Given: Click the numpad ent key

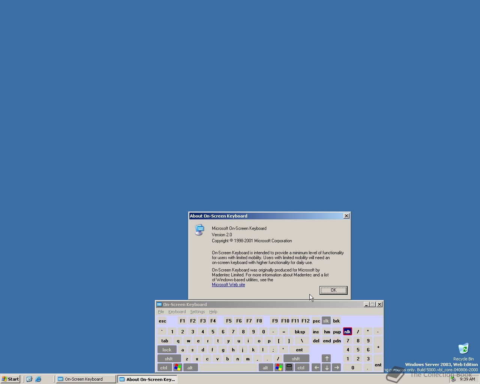Looking at the screenshot, I should pyautogui.click(x=378, y=363).
